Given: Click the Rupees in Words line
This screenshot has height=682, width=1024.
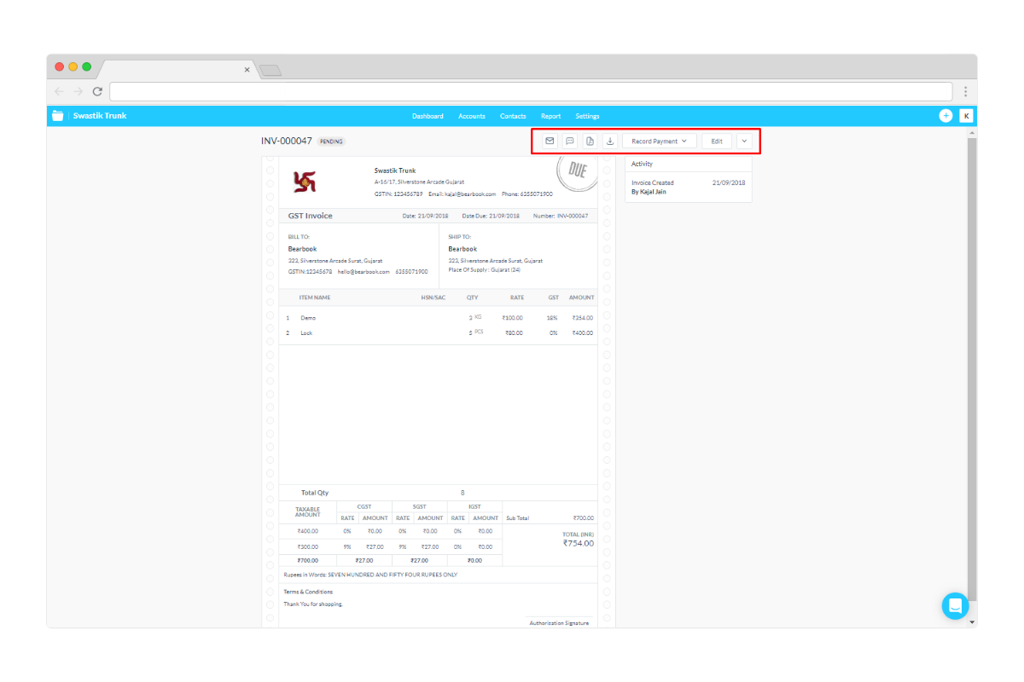Looking at the screenshot, I should tap(370, 575).
